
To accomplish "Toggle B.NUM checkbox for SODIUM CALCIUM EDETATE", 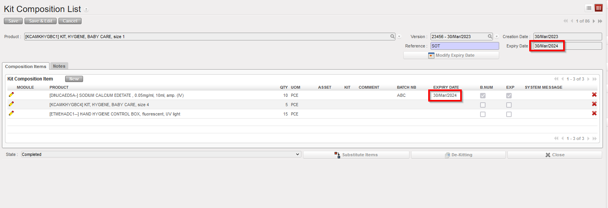I will [x=483, y=96].
